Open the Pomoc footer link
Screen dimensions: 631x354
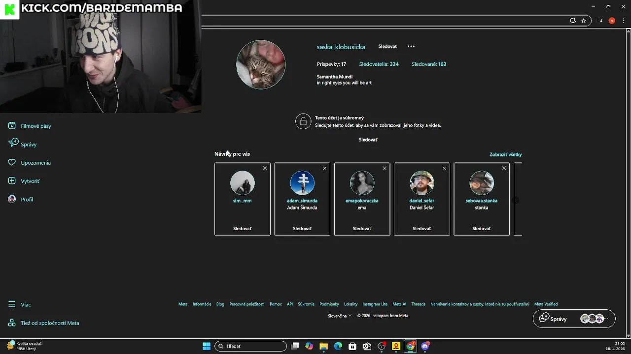pos(276,304)
